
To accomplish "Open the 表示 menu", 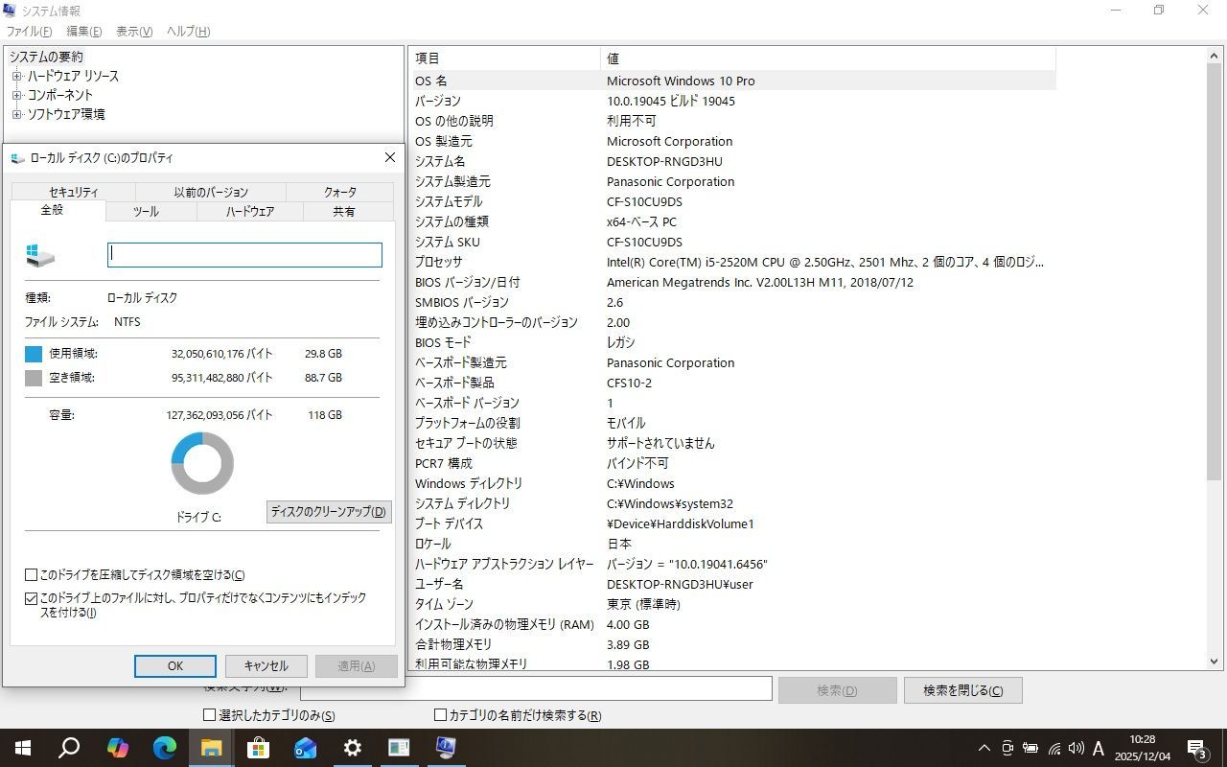I will coord(133,31).
